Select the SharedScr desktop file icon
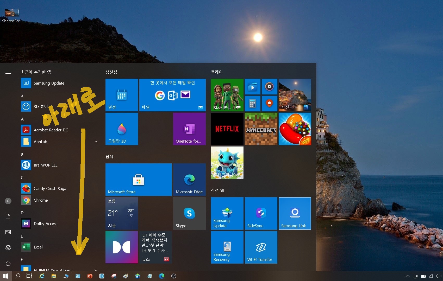This screenshot has width=443, height=281. [x=12, y=15]
